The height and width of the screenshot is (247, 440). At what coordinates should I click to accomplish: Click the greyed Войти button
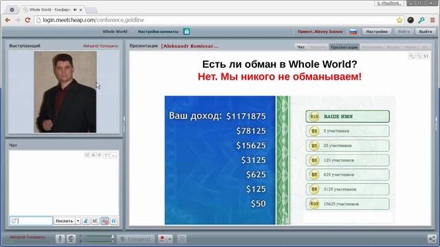pos(404,32)
